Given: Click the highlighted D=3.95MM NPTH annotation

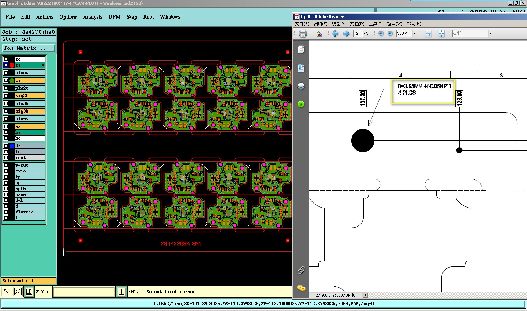Looking at the screenshot, I should [423, 92].
